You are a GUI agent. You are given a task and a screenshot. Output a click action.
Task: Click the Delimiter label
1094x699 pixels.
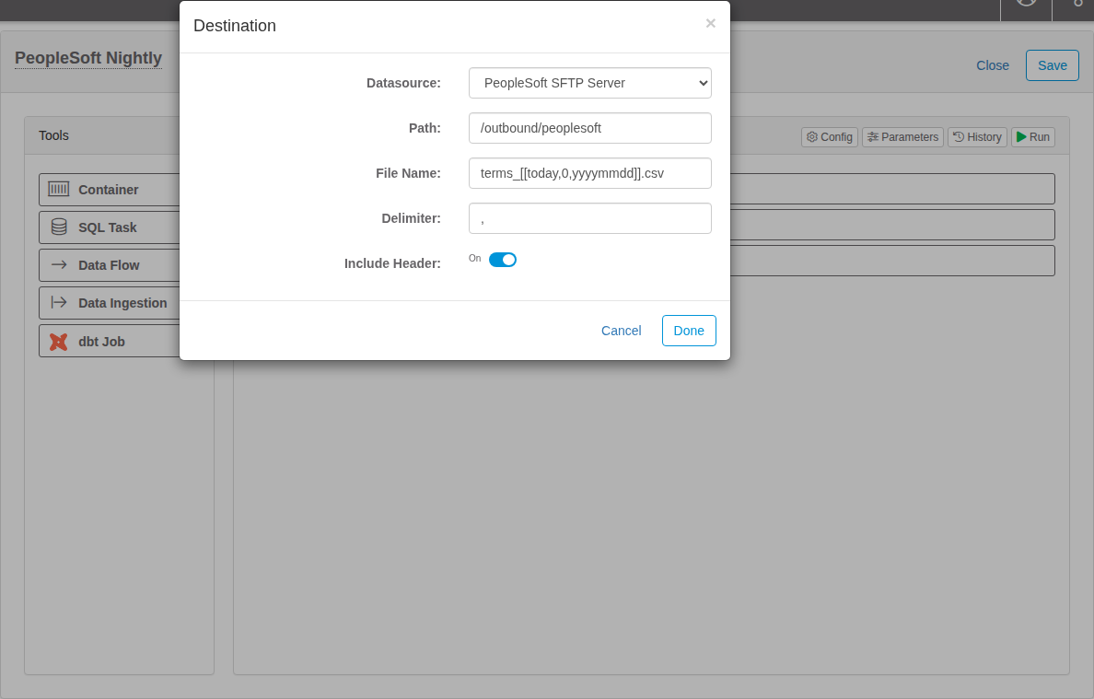point(411,218)
